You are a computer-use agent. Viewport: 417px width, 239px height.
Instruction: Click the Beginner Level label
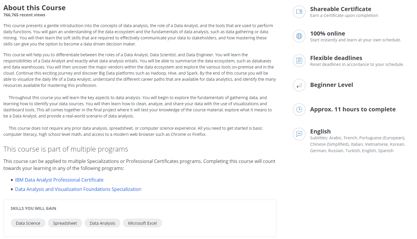332,85
